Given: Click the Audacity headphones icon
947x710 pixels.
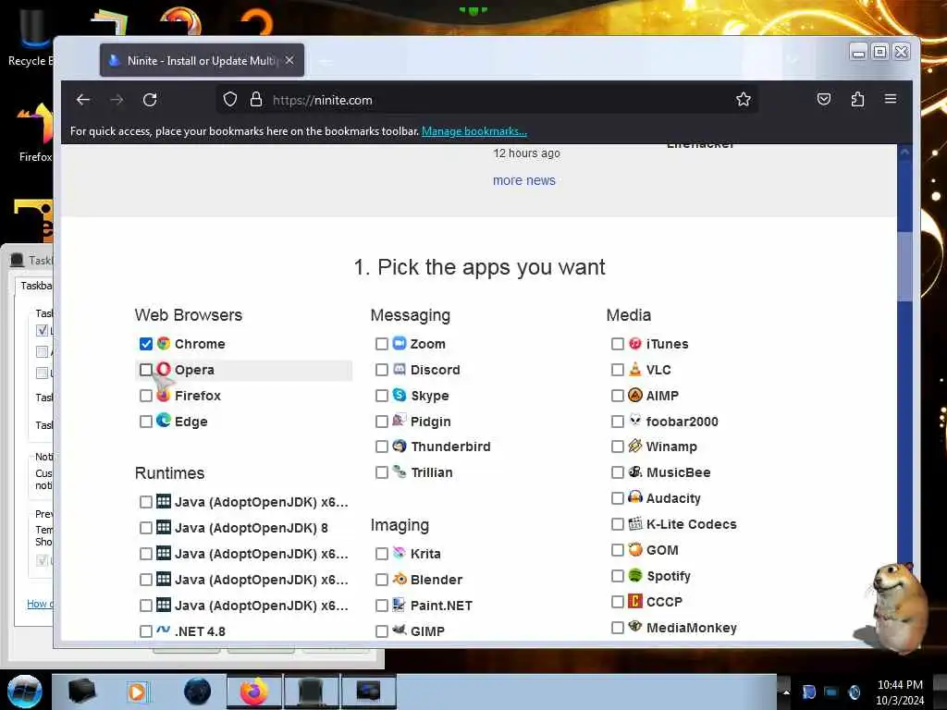Looking at the screenshot, I should click(x=634, y=497).
